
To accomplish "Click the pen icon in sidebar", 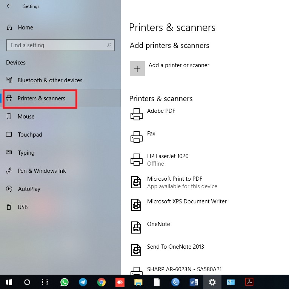I will [9, 171].
